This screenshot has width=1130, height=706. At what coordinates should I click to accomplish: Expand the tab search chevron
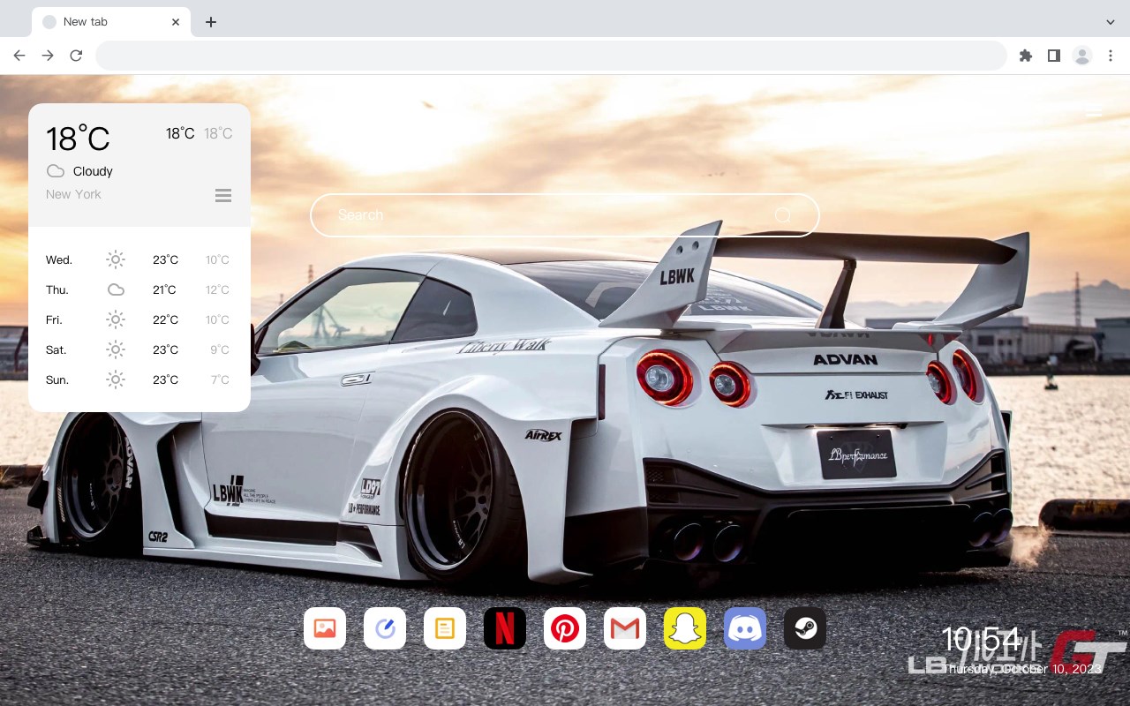coord(1111,22)
